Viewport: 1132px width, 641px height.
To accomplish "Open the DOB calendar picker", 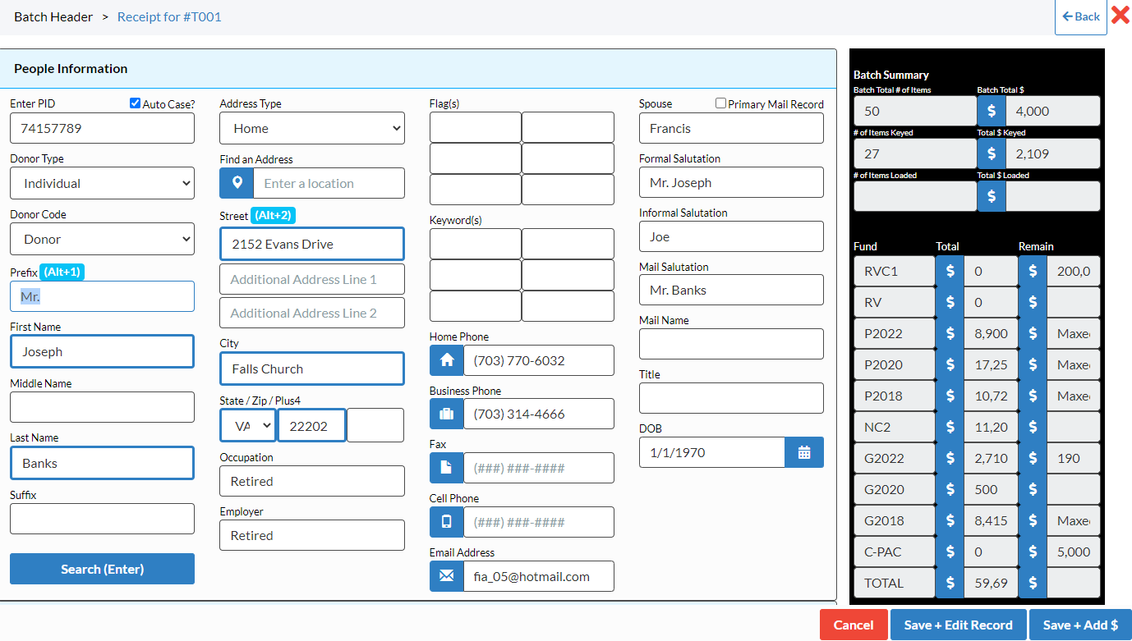I will (804, 452).
